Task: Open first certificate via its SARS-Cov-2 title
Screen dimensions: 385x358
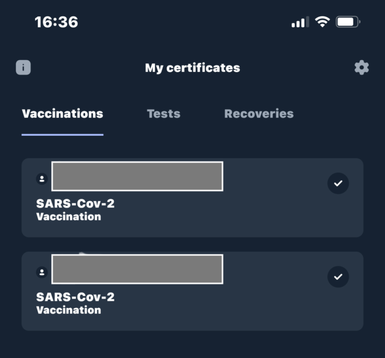Action: [x=75, y=204]
